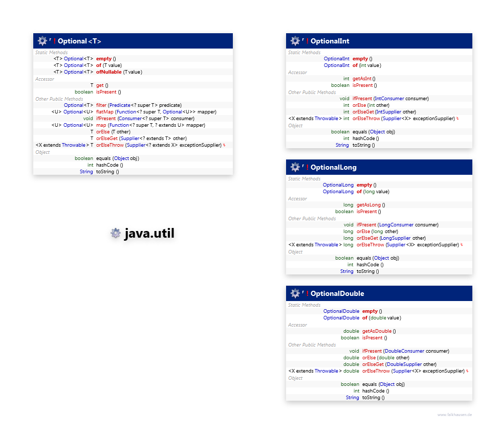Click the empty method in OptionalDouble

(370, 311)
